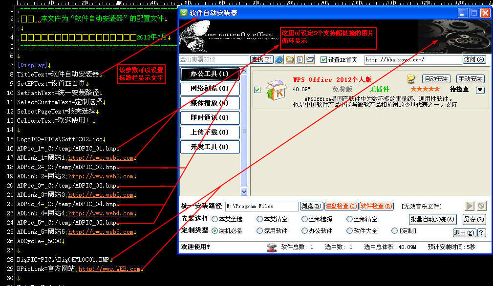Screen dimensions: 493x286
Task: Select the [定制] radio option
Action: 395,231
